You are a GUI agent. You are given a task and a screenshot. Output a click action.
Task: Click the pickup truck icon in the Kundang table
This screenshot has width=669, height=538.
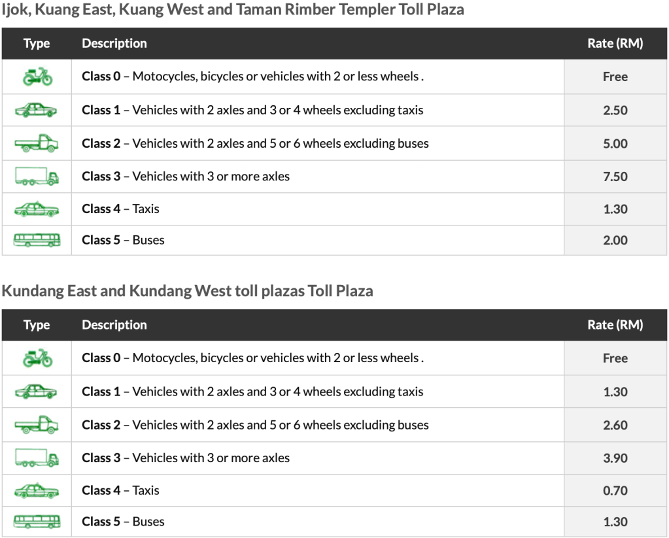37,425
